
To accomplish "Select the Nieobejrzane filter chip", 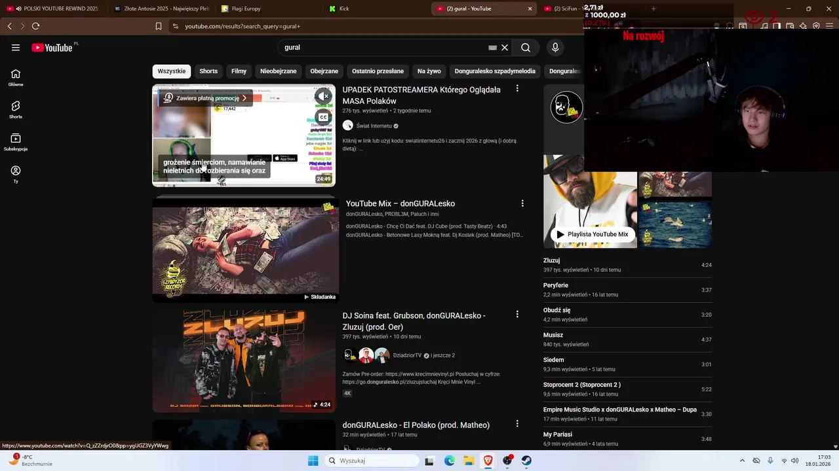I will pos(278,71).
